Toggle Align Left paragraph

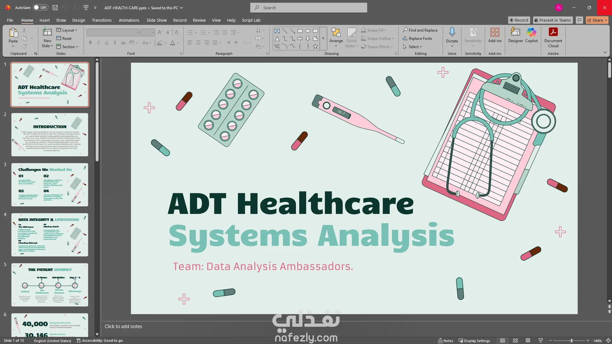190,42
